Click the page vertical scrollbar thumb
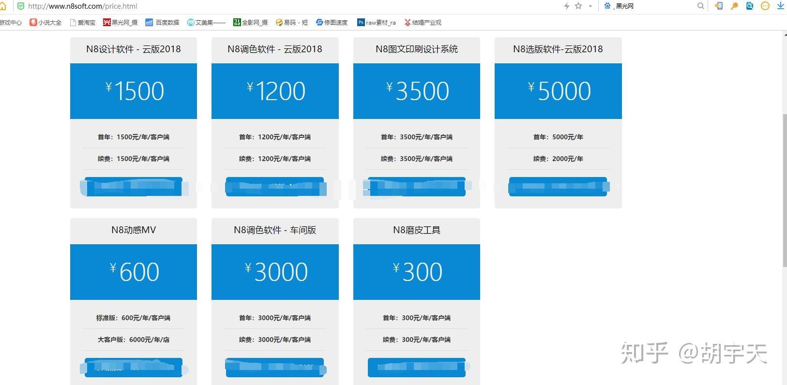The image size is (787, 385). [x=785, y=190]
